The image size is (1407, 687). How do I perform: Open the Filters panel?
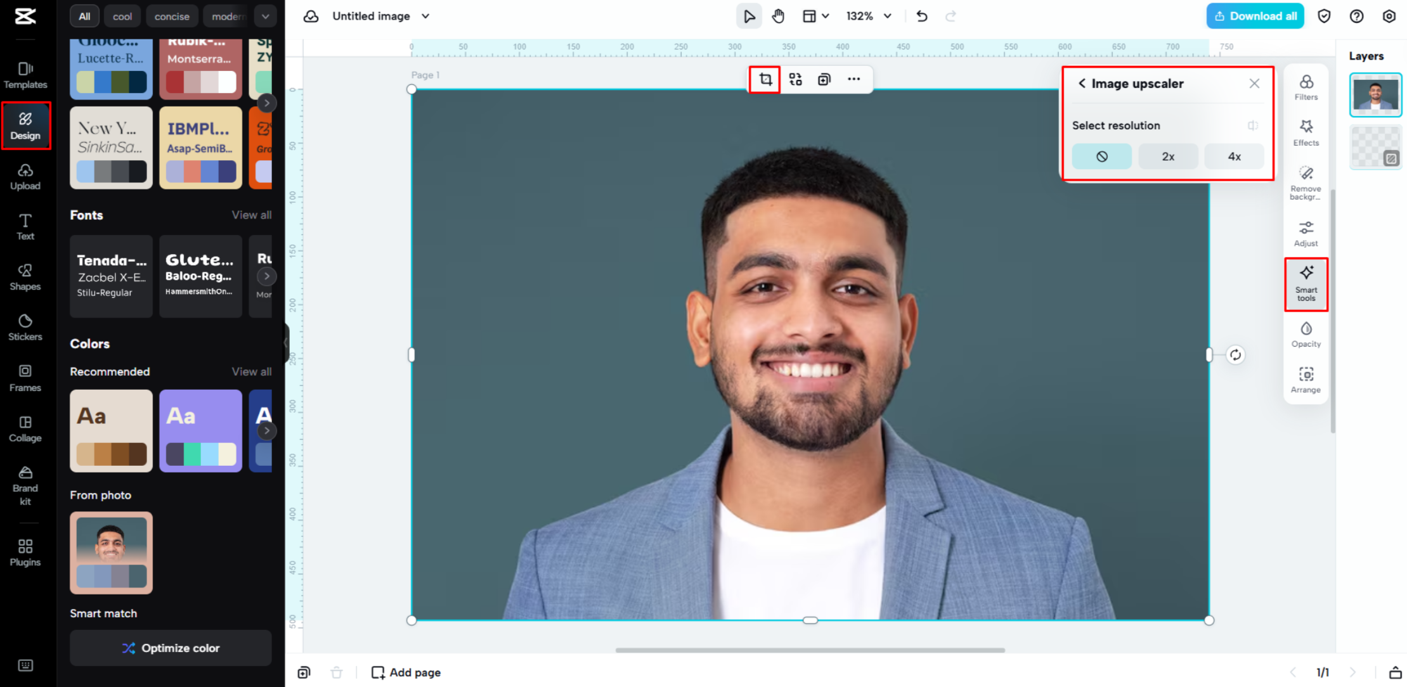(1306, 87)
